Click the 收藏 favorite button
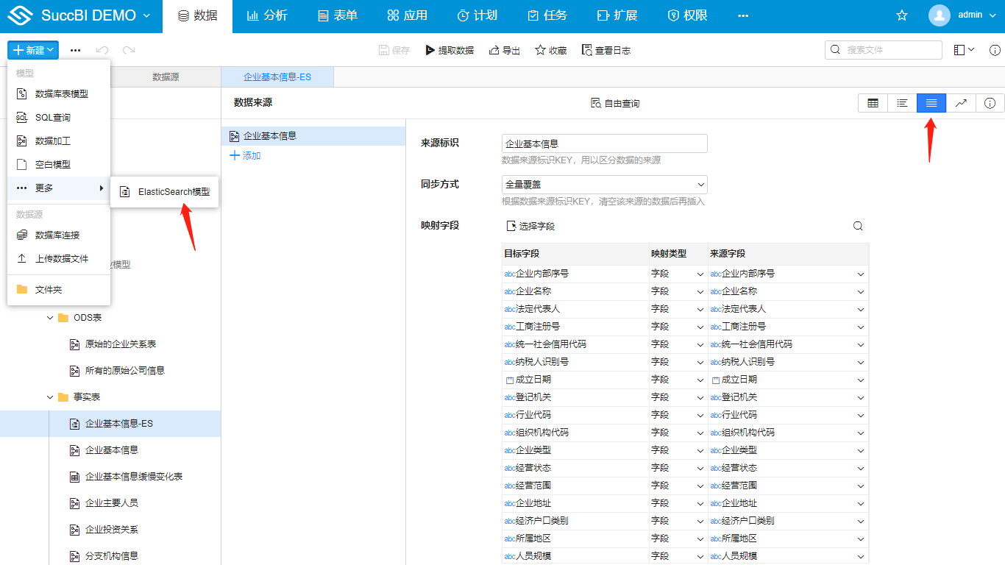This screenshot has height=565, width=1005. point(550,50)
